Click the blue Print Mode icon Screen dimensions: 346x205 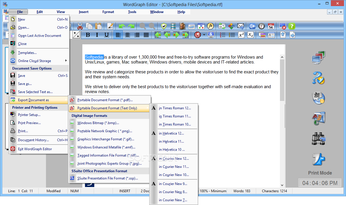[318, 159]
